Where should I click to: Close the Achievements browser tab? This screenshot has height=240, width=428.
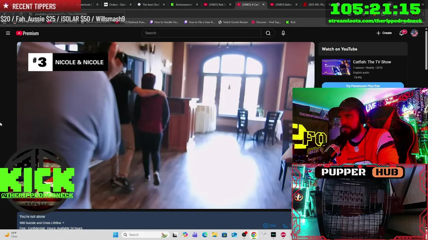coord(197,5)
